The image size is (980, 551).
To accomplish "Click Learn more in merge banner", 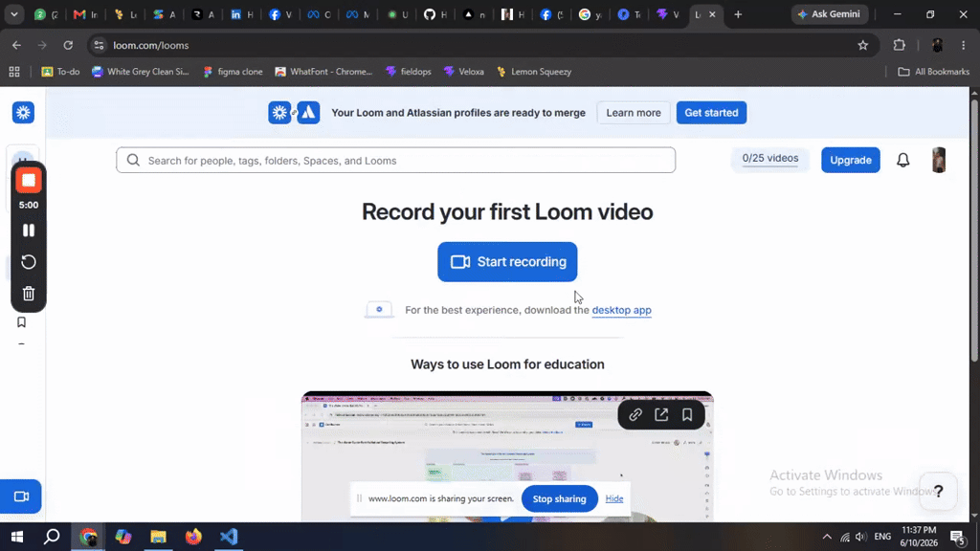I will point(634,113).
